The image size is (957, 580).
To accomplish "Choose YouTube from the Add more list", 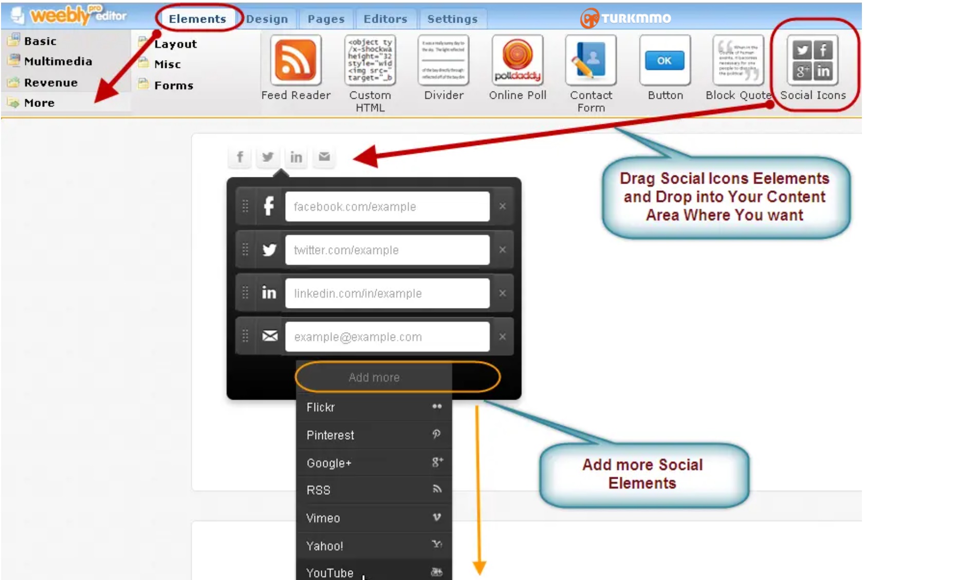I will pos(374,571).
